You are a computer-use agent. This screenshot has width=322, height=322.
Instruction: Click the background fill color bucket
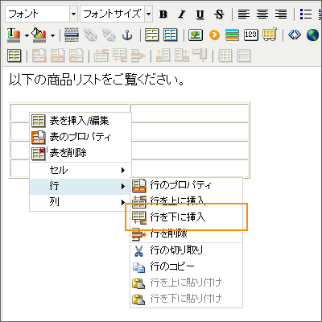[39, 35]
